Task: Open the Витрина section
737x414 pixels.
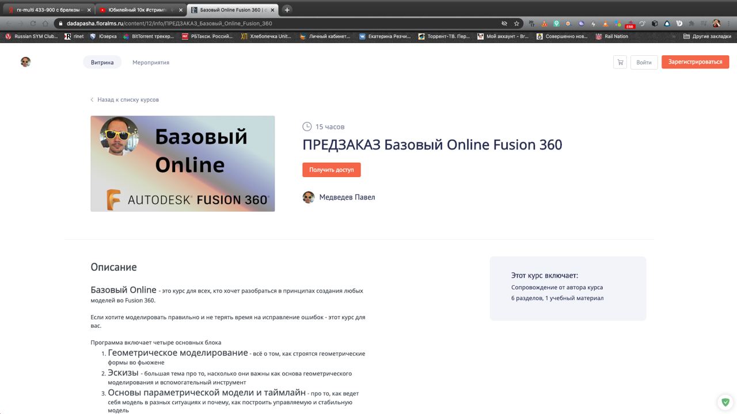Action: tap(102, 62)
